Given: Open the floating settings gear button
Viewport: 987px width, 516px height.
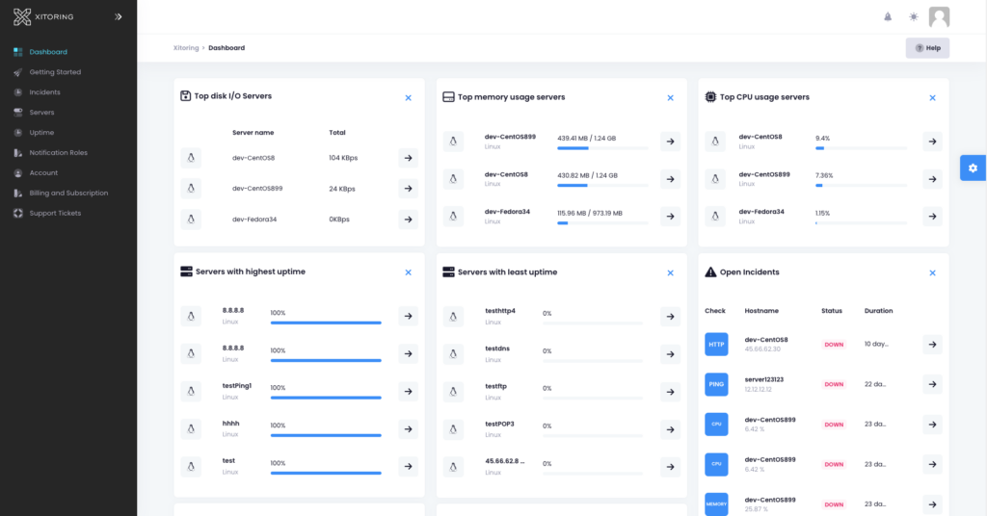Looking at the screenshot, I should [x=974, y=168].
